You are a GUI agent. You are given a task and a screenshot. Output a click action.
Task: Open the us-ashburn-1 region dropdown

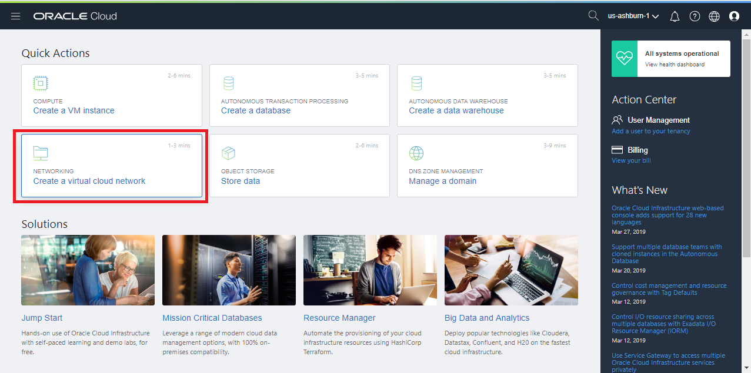(633, 16)
